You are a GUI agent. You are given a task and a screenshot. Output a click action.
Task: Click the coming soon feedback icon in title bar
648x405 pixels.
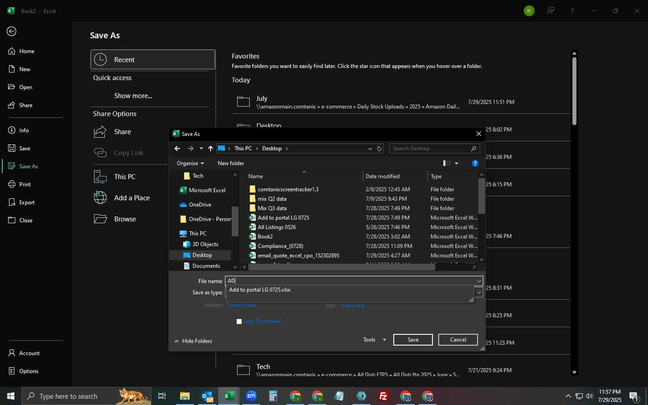coord(551,11)
